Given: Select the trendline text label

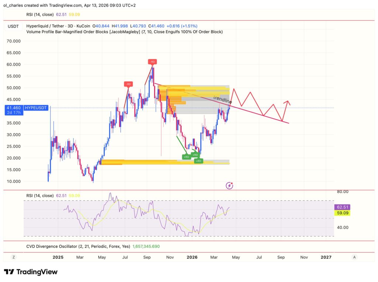Looking at the screenshot, I should (x=223, y=100).
